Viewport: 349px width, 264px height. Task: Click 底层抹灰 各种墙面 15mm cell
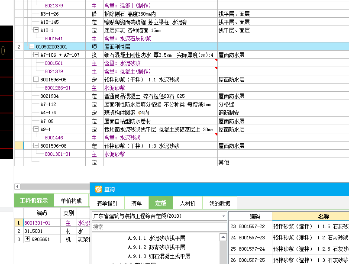point(160,30)
